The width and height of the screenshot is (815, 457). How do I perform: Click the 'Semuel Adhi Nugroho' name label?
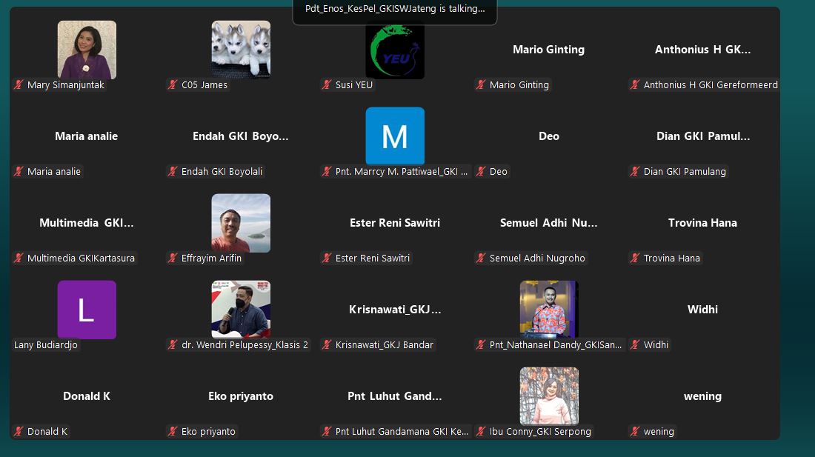tap(537, 258)
